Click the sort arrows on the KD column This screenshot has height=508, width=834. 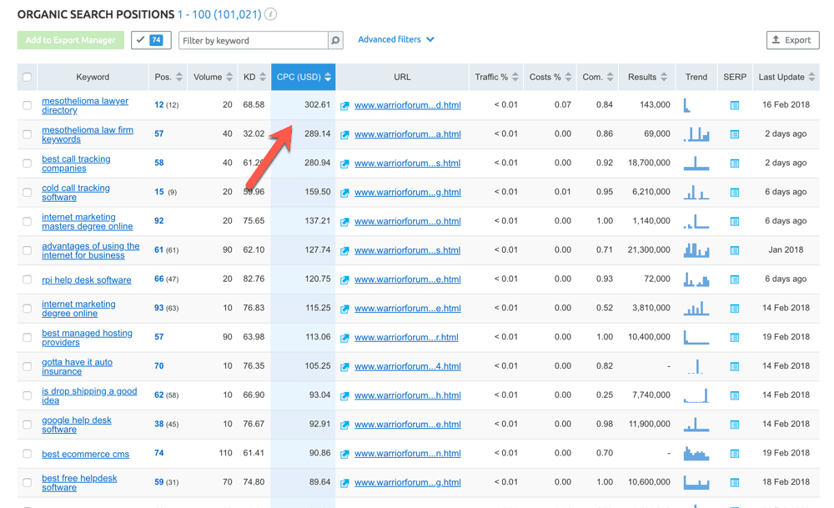point(264,76)
